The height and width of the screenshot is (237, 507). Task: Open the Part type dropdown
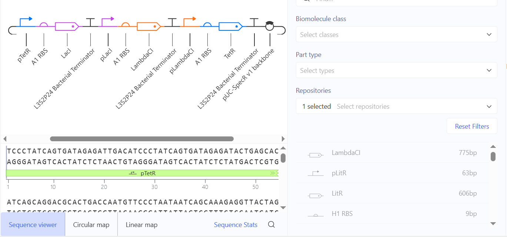point(396,71)
